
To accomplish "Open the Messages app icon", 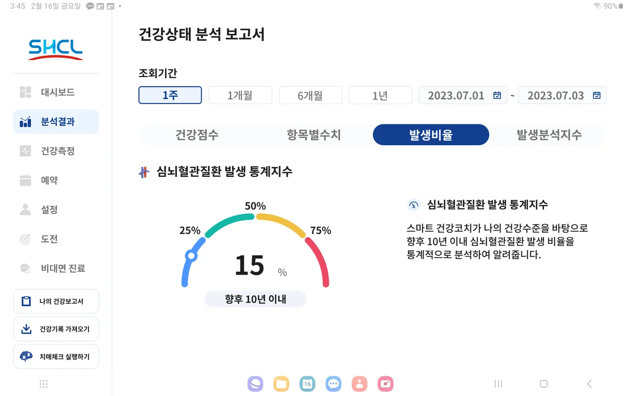I will click(333, 384).
